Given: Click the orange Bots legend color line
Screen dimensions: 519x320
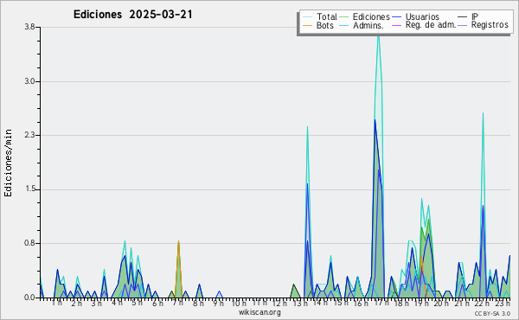Looking at the screenshot, I should tap(308, 25).
